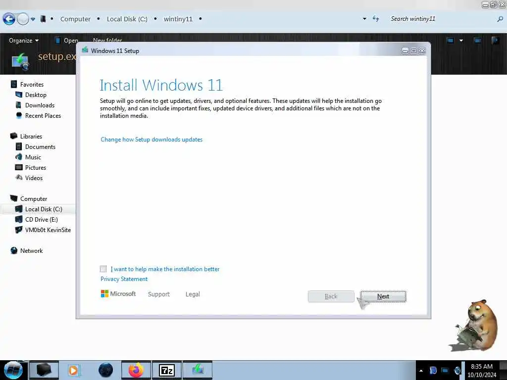
Task: Open the Windows Start orb
Action: point(13,370)
